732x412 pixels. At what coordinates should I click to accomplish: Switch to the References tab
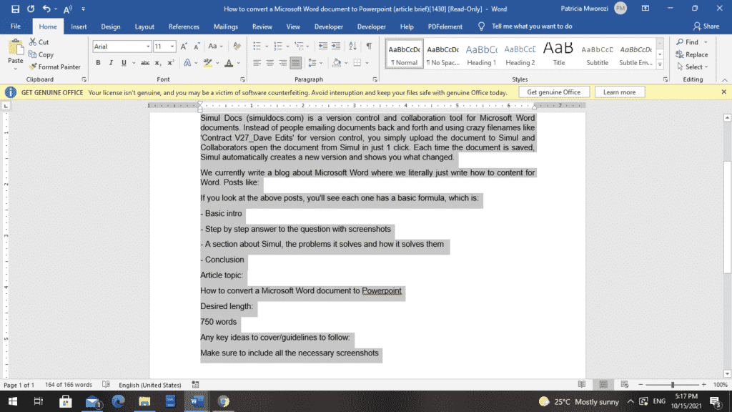tap(184, 26)
